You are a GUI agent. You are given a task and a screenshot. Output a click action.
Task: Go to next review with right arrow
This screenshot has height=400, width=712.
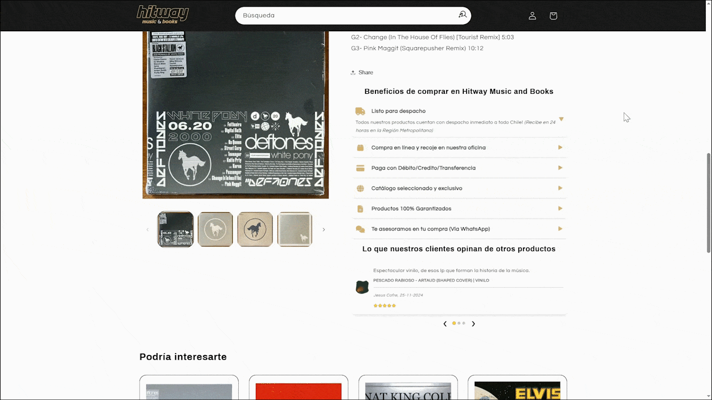pyautogui.click(x=473, y=324)
